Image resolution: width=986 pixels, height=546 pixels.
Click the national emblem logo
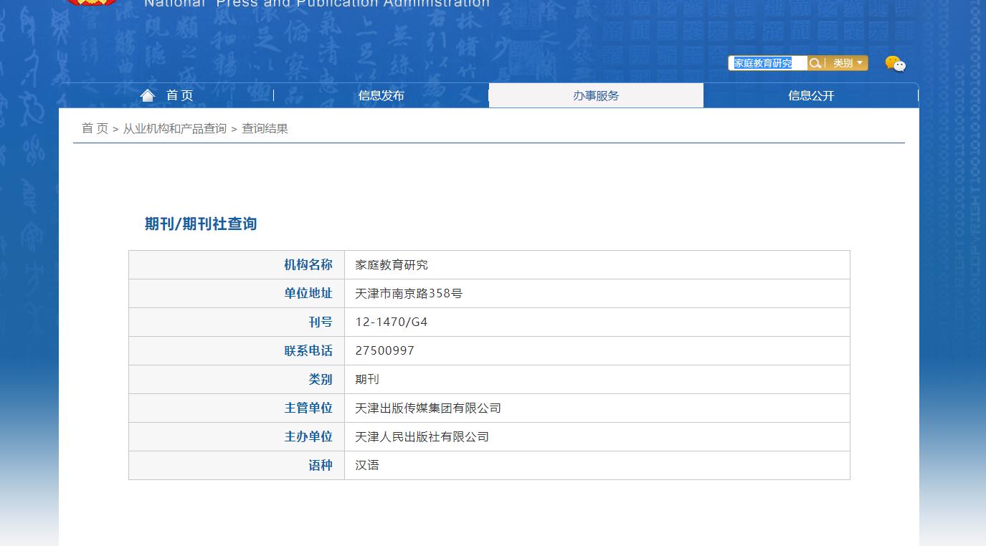(93, 2)
